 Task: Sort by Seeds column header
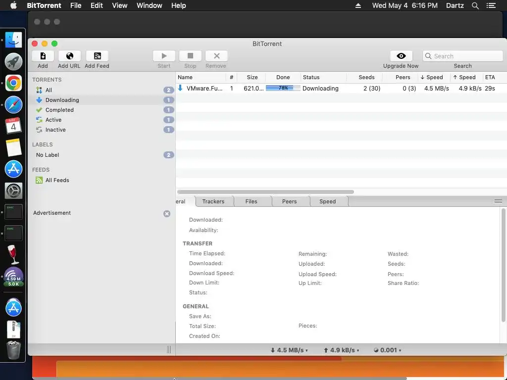click(x=364, y=77)
